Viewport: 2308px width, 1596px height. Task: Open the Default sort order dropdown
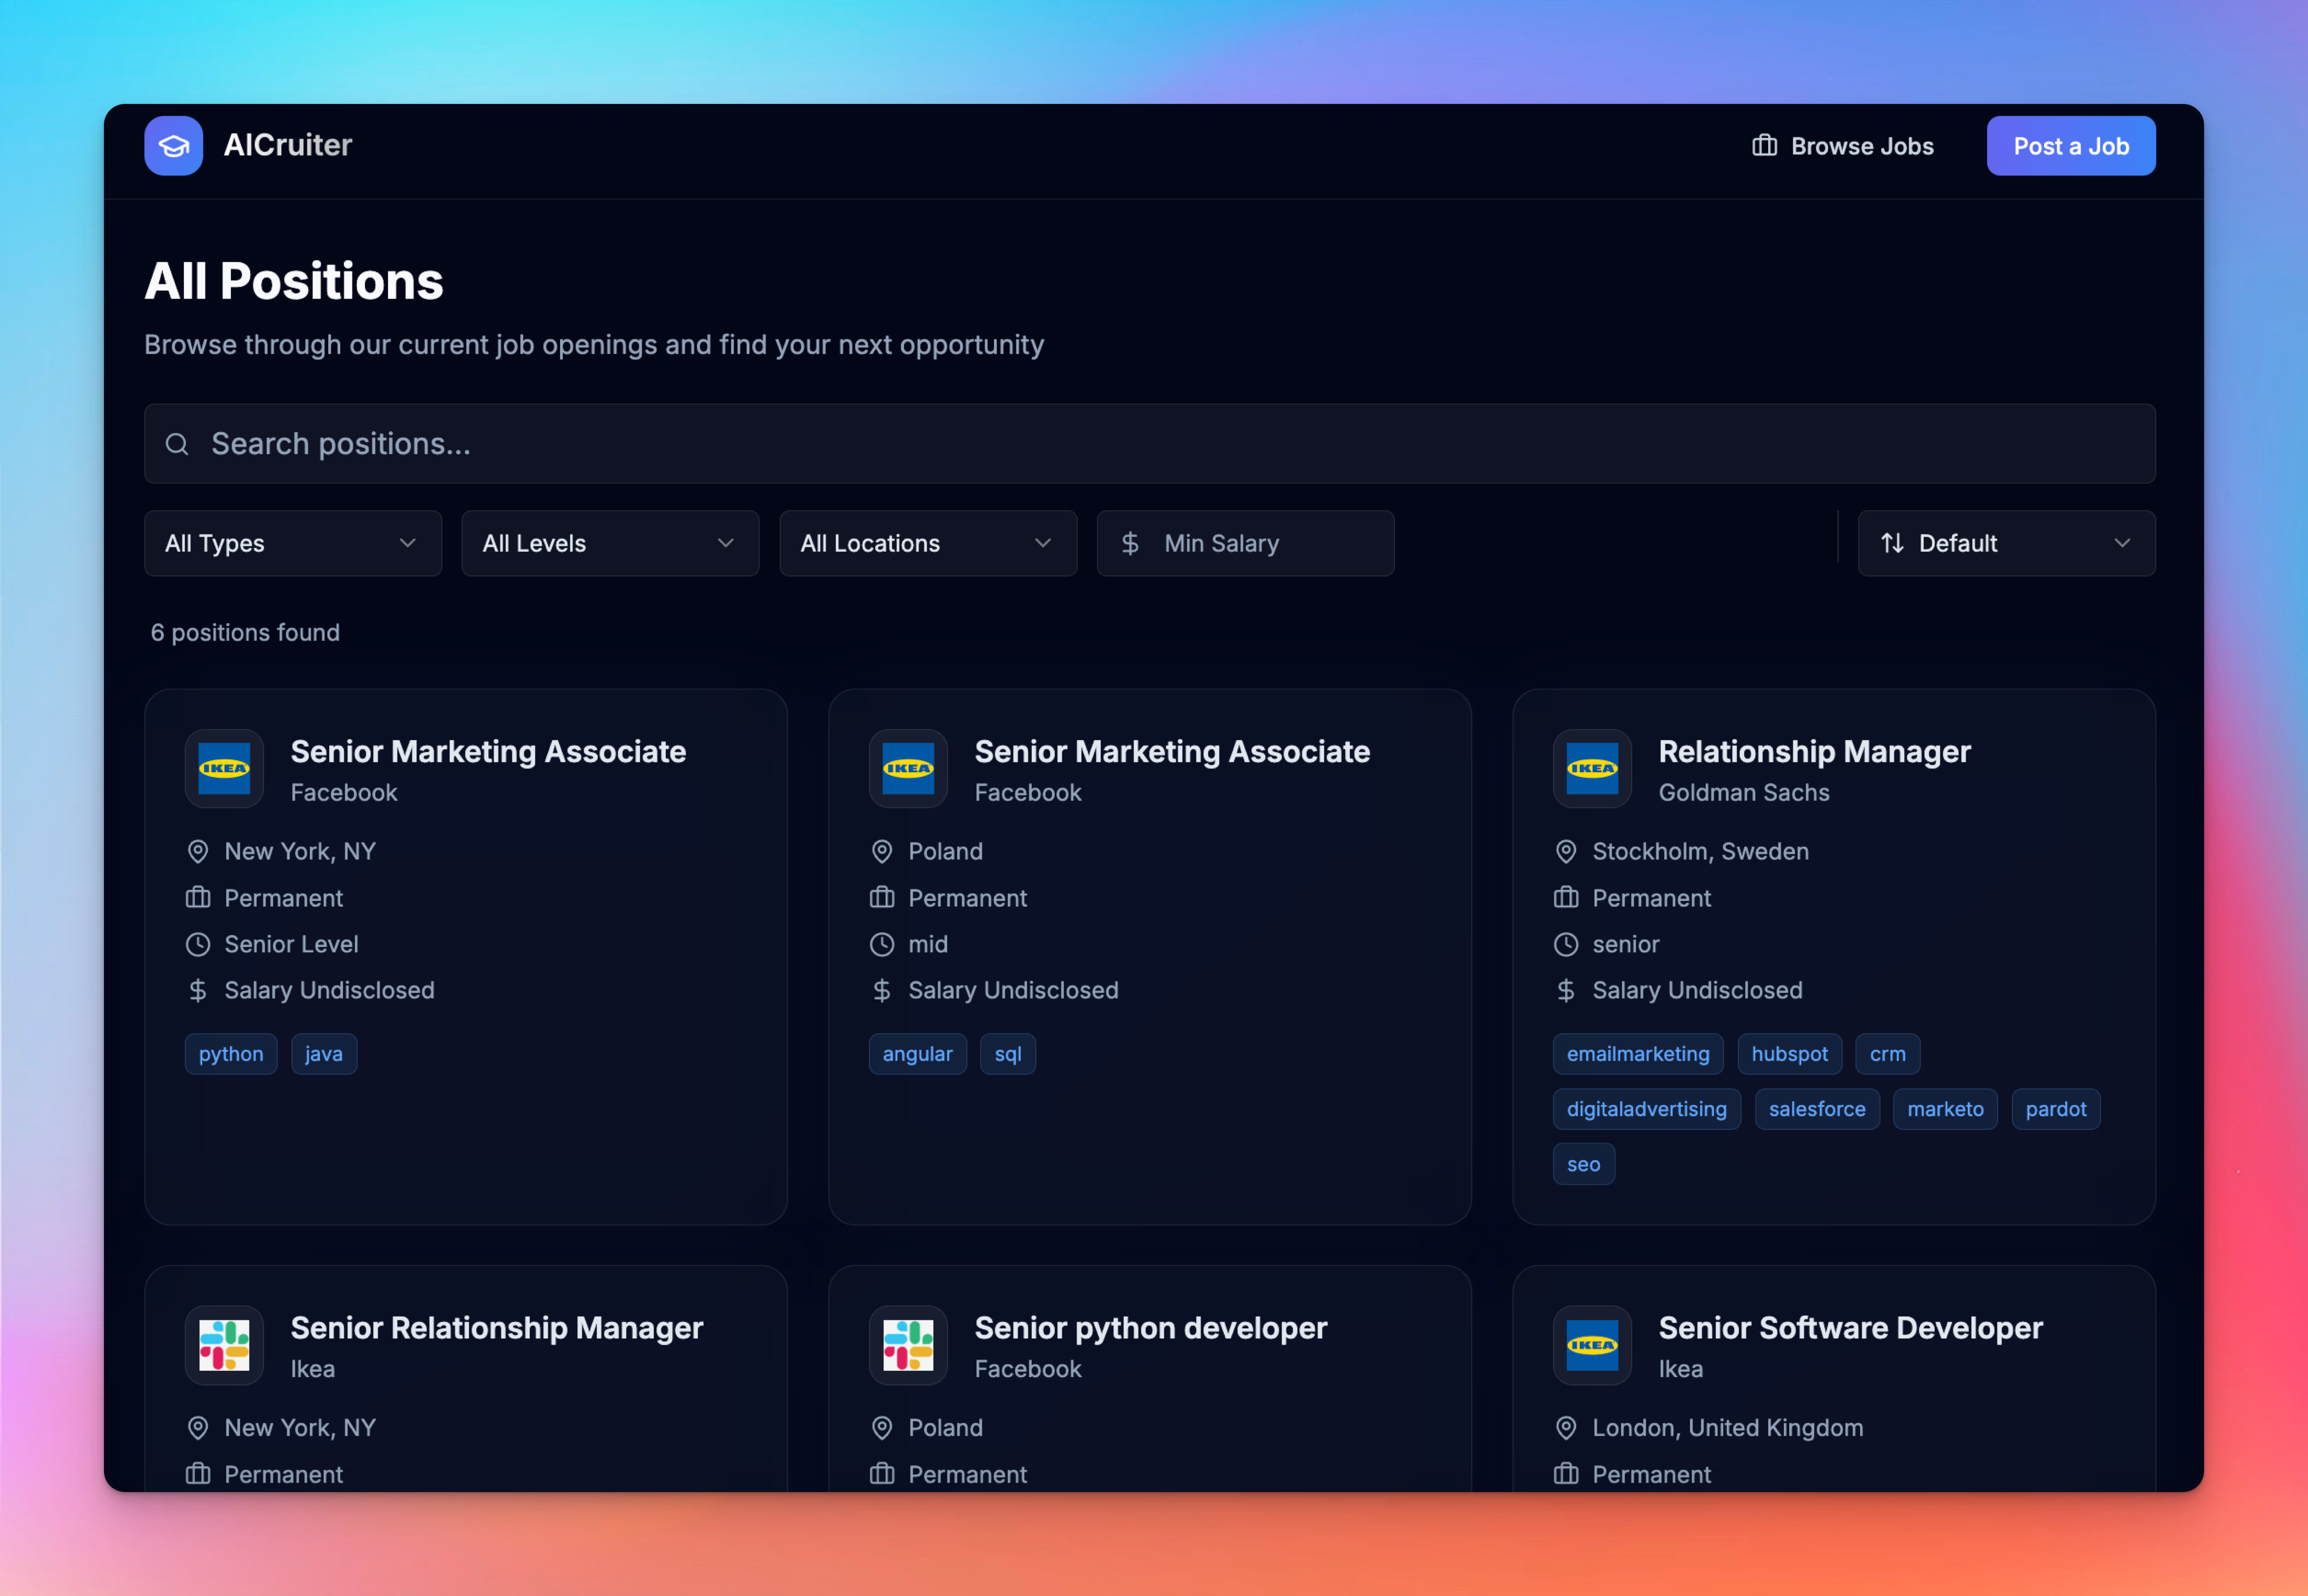tap(2005, 543)
